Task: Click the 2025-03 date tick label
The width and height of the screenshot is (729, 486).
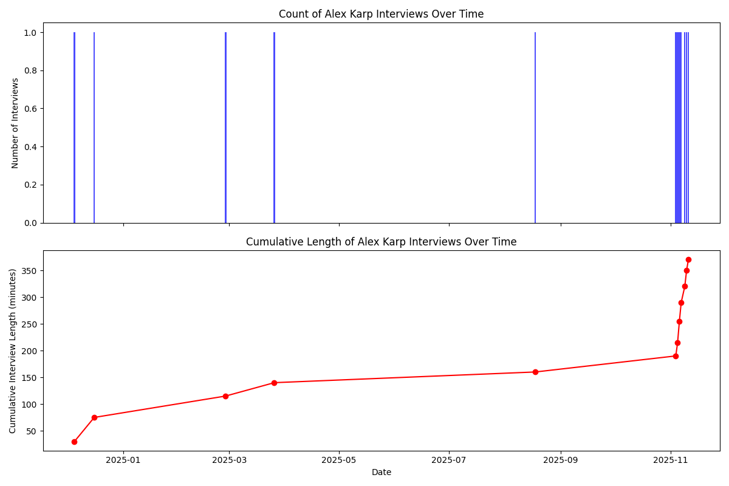Action: pyautogui.click(x=229, y=460)
